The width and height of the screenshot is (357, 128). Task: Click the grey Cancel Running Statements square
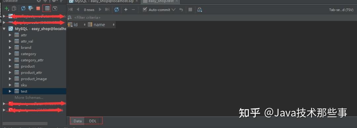[x=190, y=10]
